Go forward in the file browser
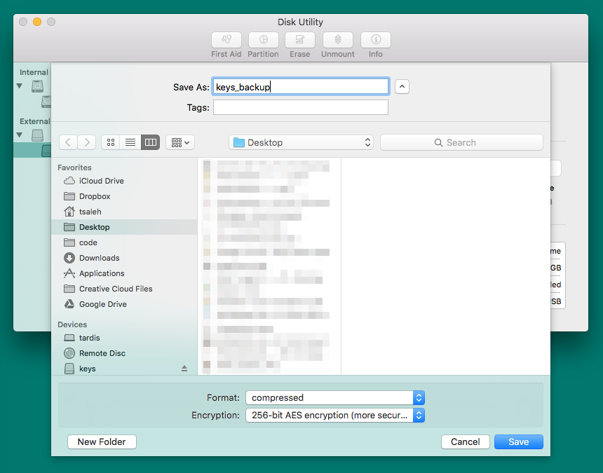This screenshot has width=603, height=473. [x=87, y=142]
